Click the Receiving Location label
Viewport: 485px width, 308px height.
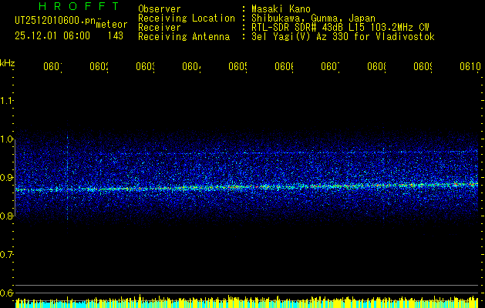point(187,18)
